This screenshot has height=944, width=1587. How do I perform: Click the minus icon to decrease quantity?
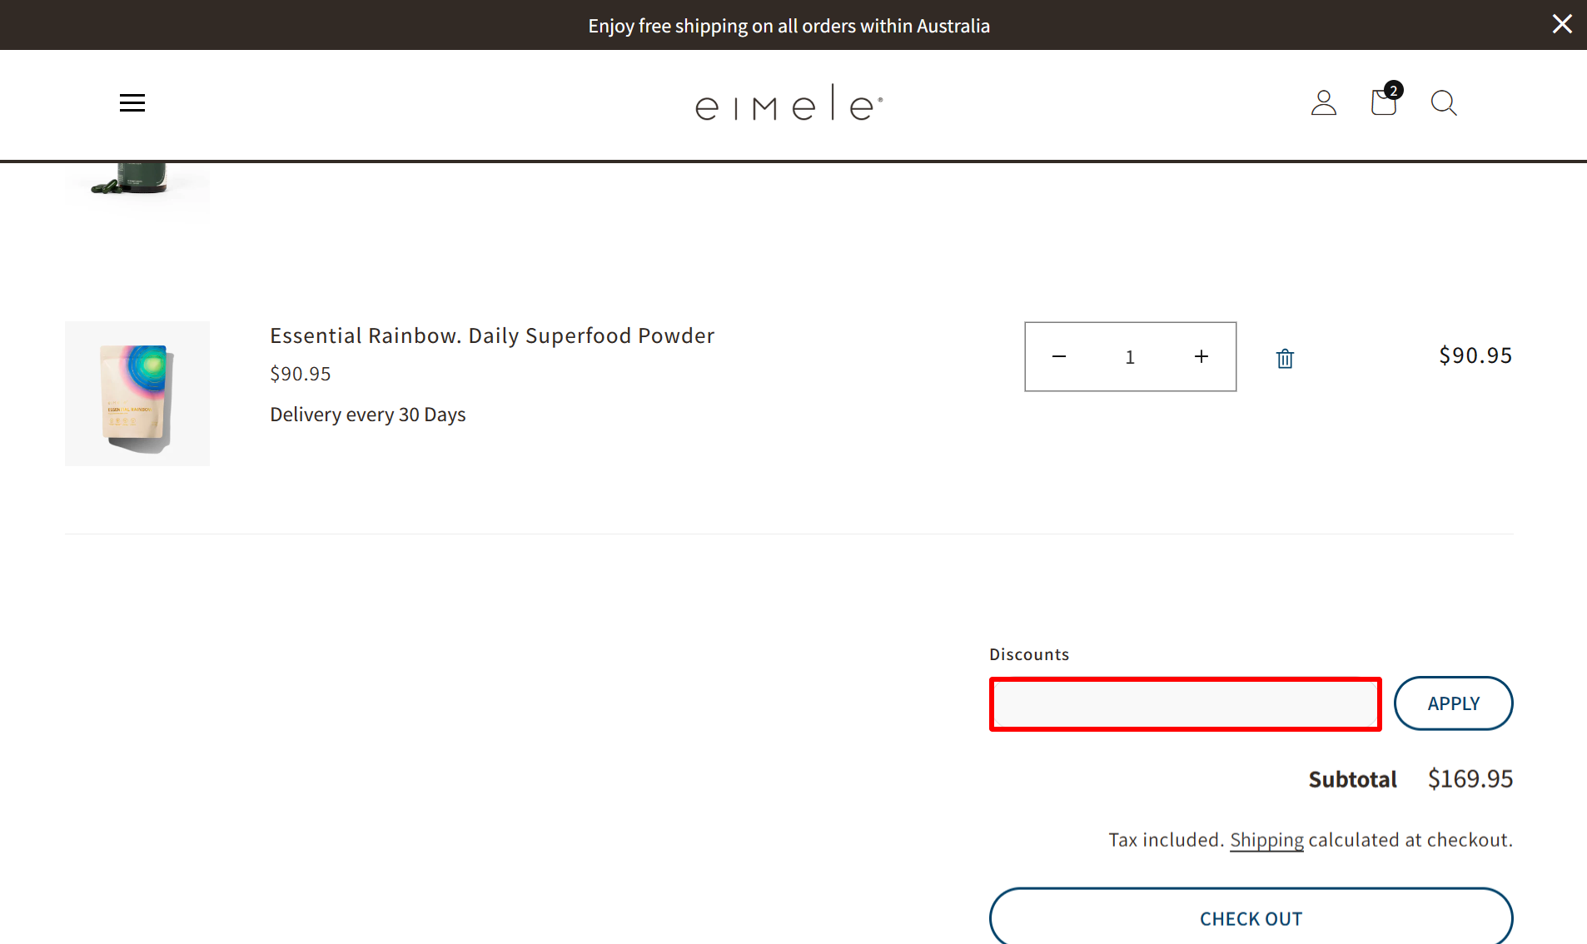coord(1058,356)
